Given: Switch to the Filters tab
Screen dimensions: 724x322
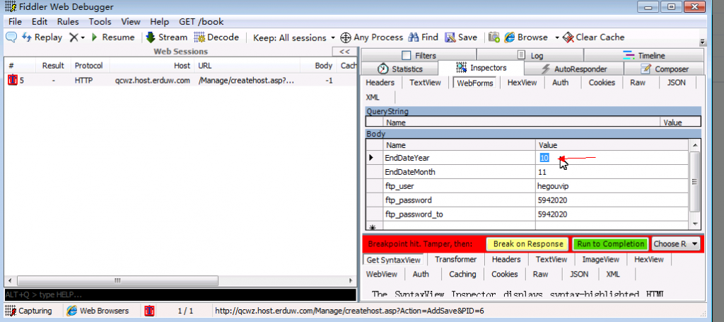Looking at the screenshot, I should point(419,55).
